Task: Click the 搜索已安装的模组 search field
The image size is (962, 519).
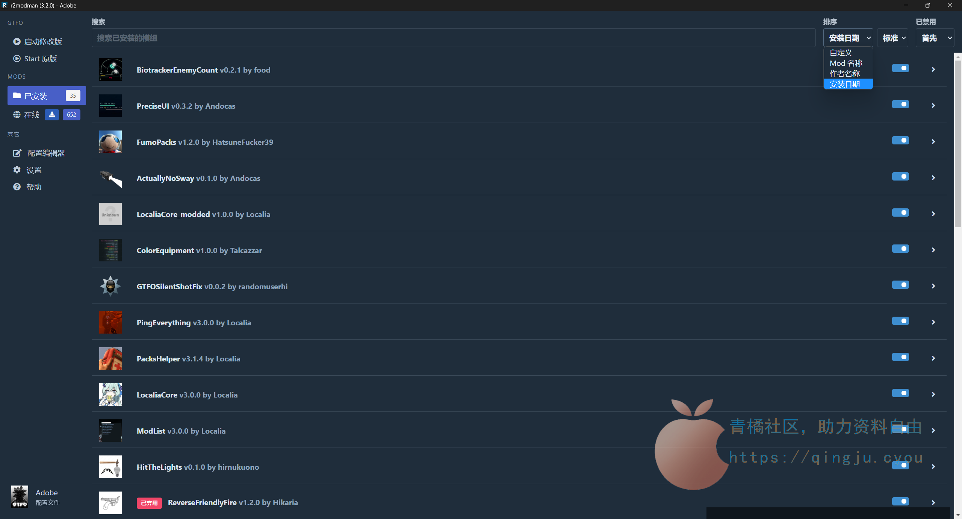Action: tap(453, 38)
